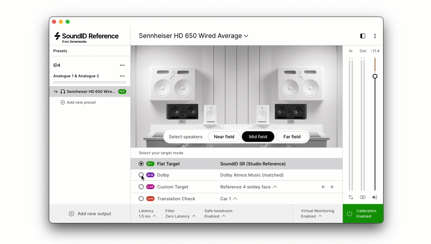Select Mid field speakers
Image resolution: width=431 pixels, height=244 pixels.
258,137
